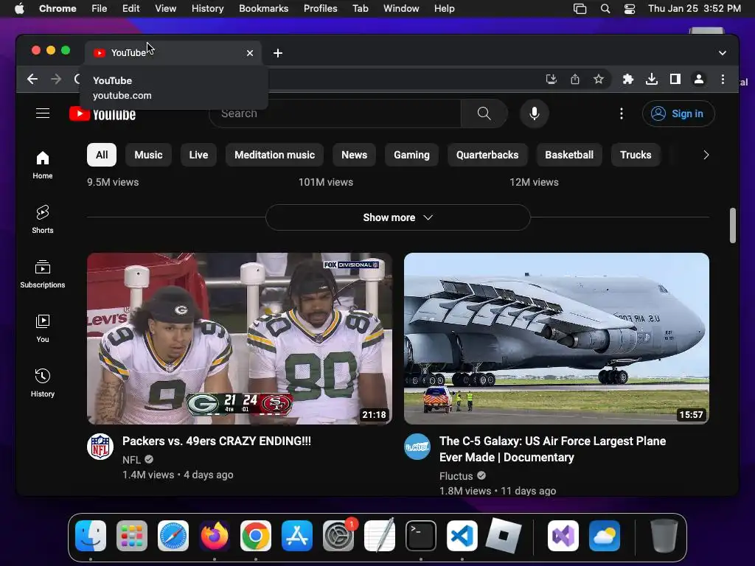Open Finder in the Dock

coord(91,536)
